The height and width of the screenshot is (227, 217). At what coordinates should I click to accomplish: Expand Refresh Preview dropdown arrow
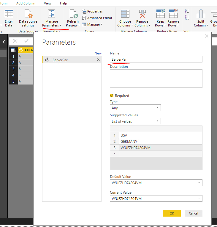tap(79, 25)
